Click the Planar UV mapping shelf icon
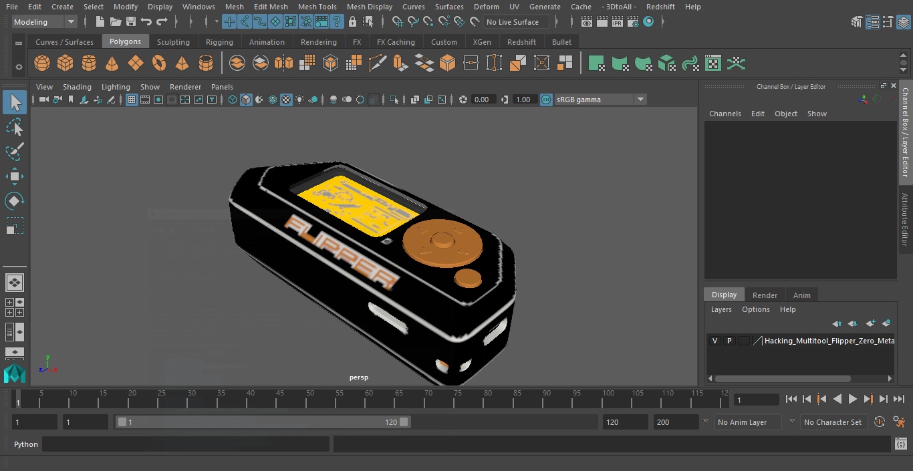 click(596, 63)
